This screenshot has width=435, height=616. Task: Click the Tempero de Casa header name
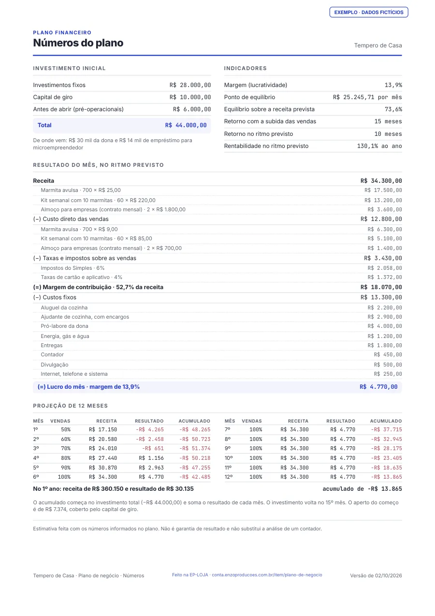coord(378,45)
